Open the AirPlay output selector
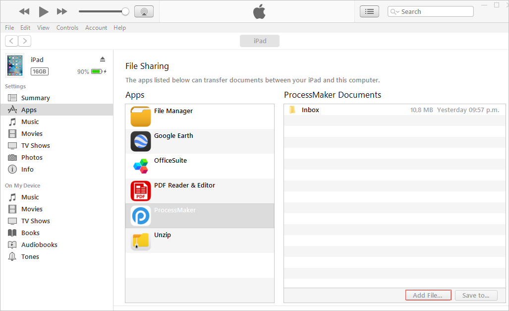509x311 pixels. (144, 11)
